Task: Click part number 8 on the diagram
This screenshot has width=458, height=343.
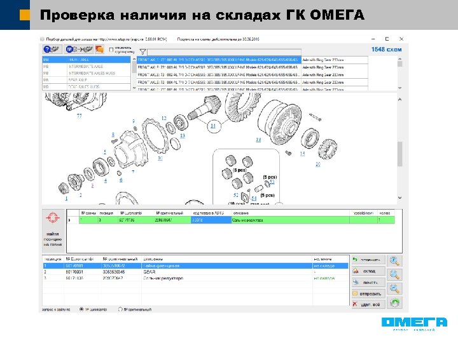Action: tap(113, 135)
